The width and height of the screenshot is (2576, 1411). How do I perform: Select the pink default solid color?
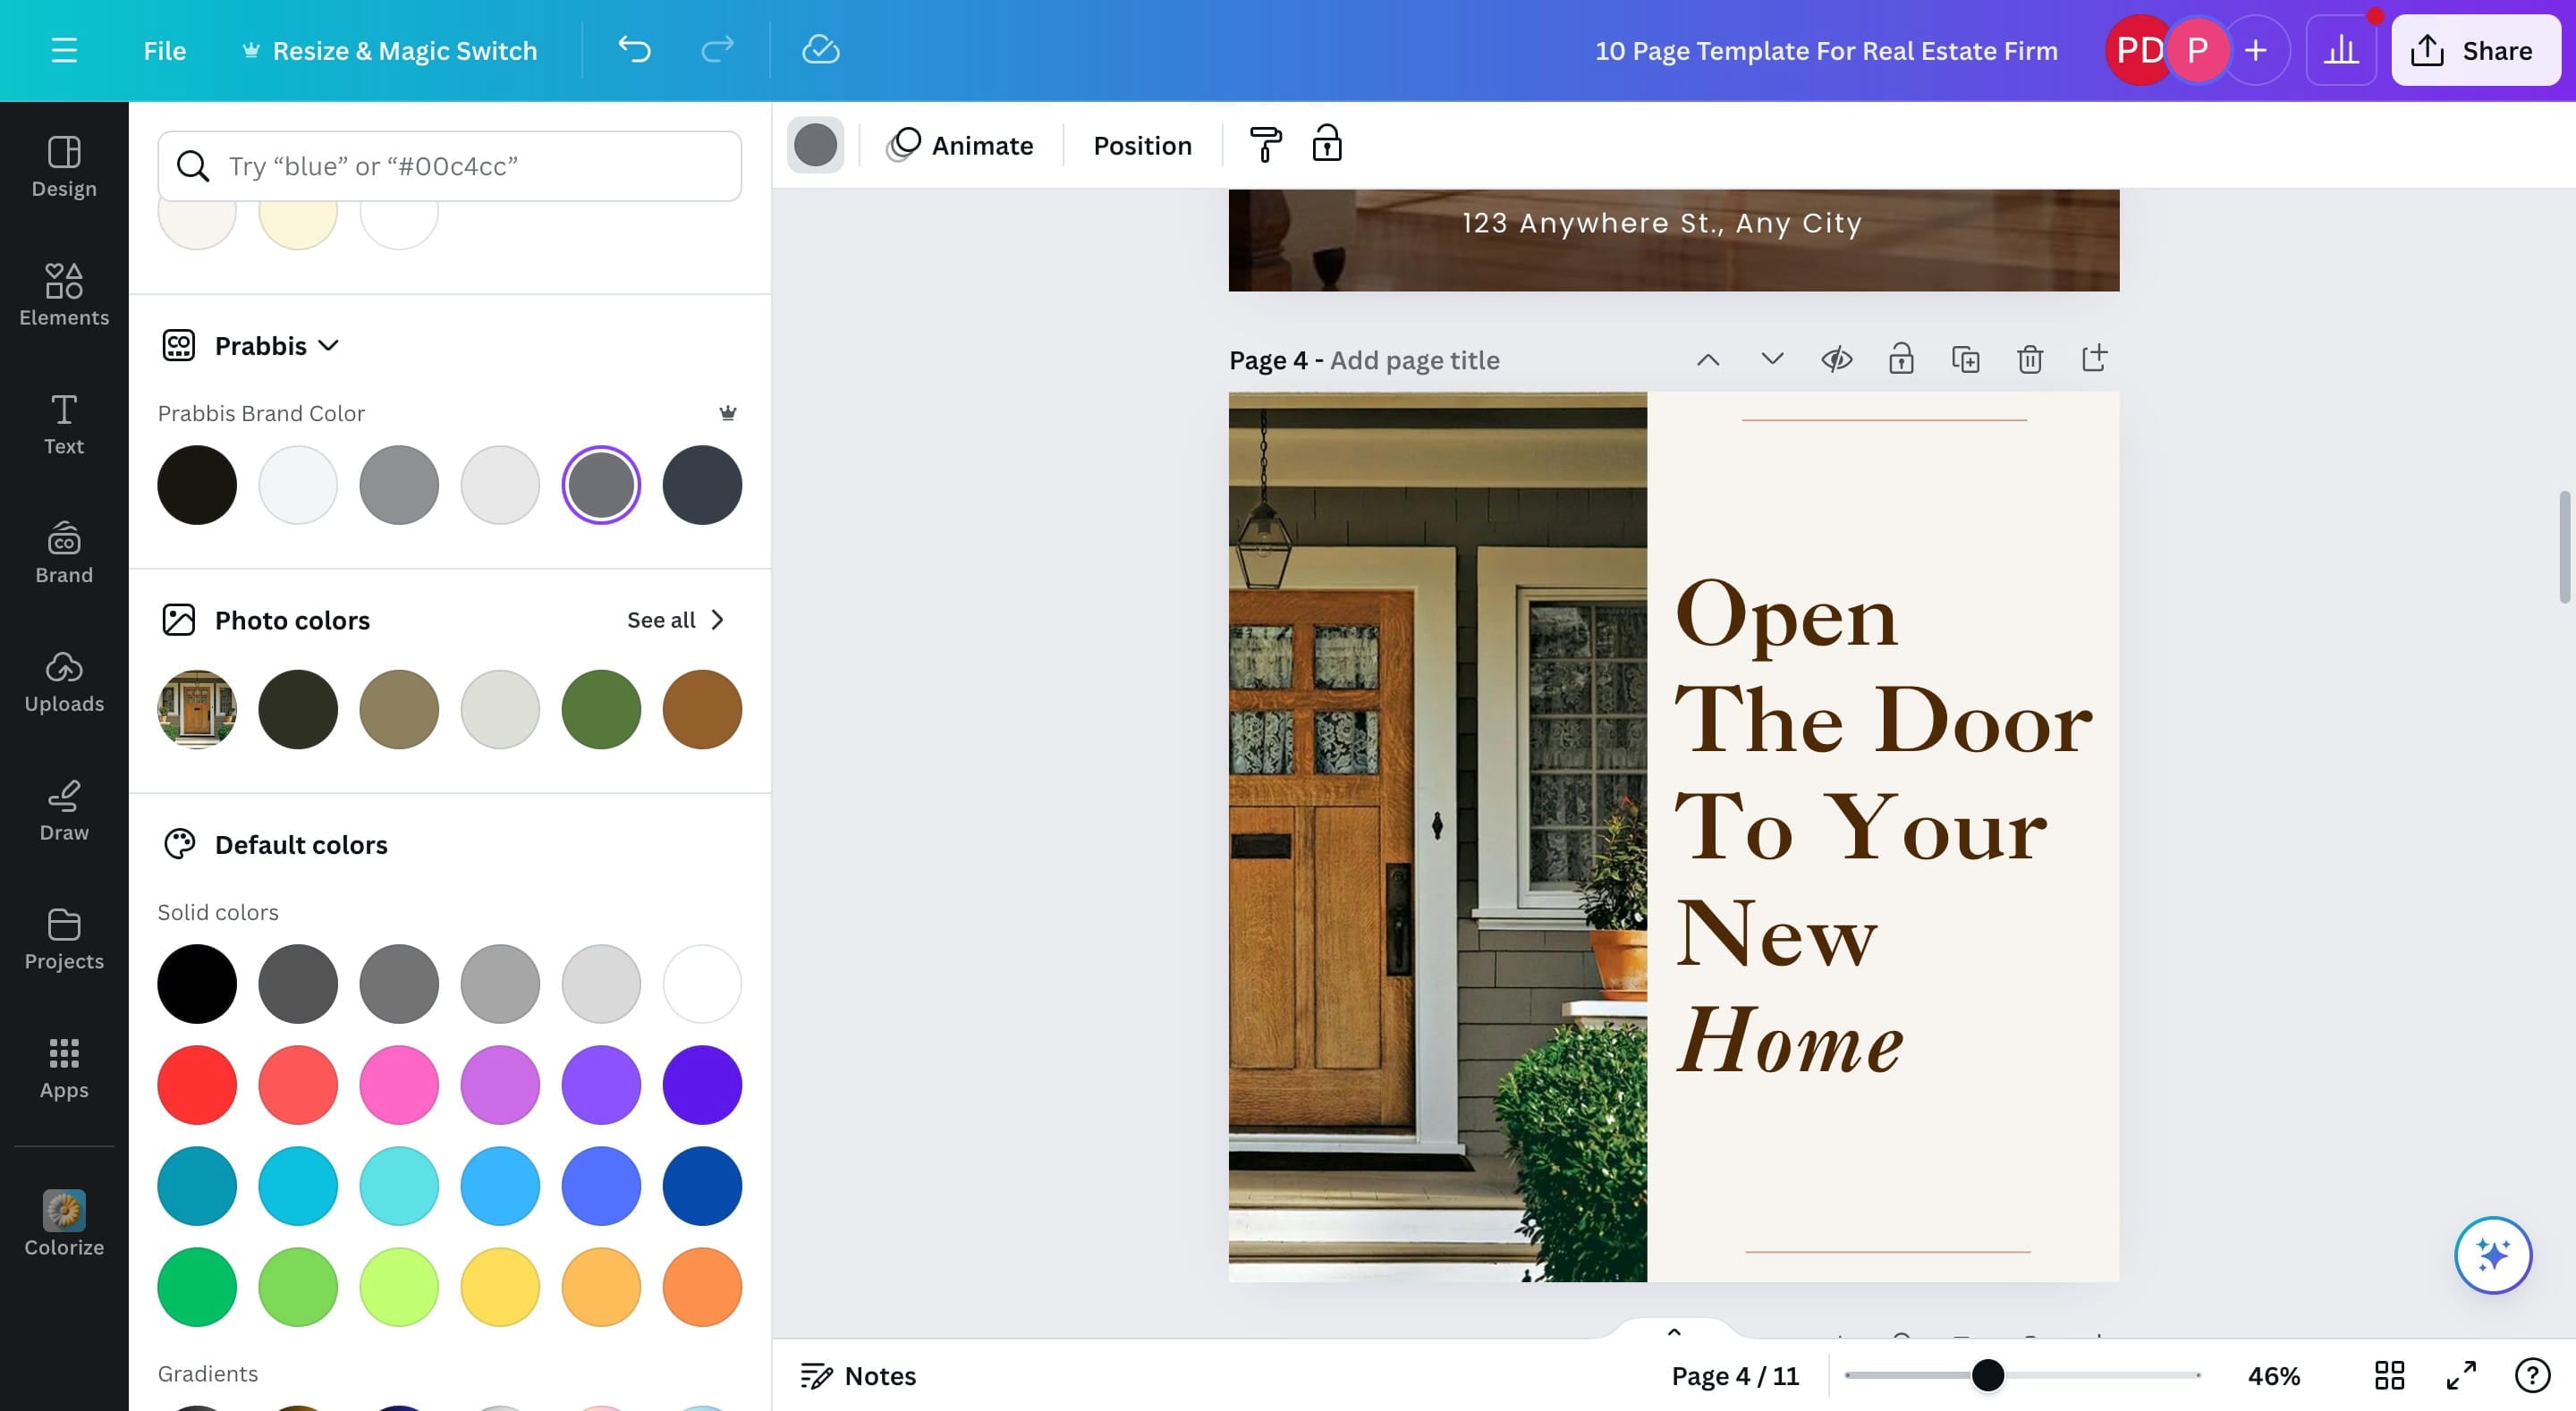tap(399, 1085)
